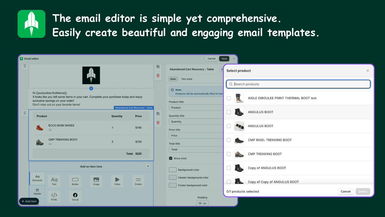Click the blue plus below the logo
Image resolution: width=385 pixels, height=217 pixels.
coord(91,88)
